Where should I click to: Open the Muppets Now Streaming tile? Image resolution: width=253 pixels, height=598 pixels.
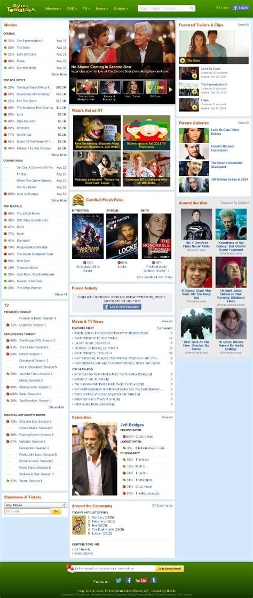[97, 133]
